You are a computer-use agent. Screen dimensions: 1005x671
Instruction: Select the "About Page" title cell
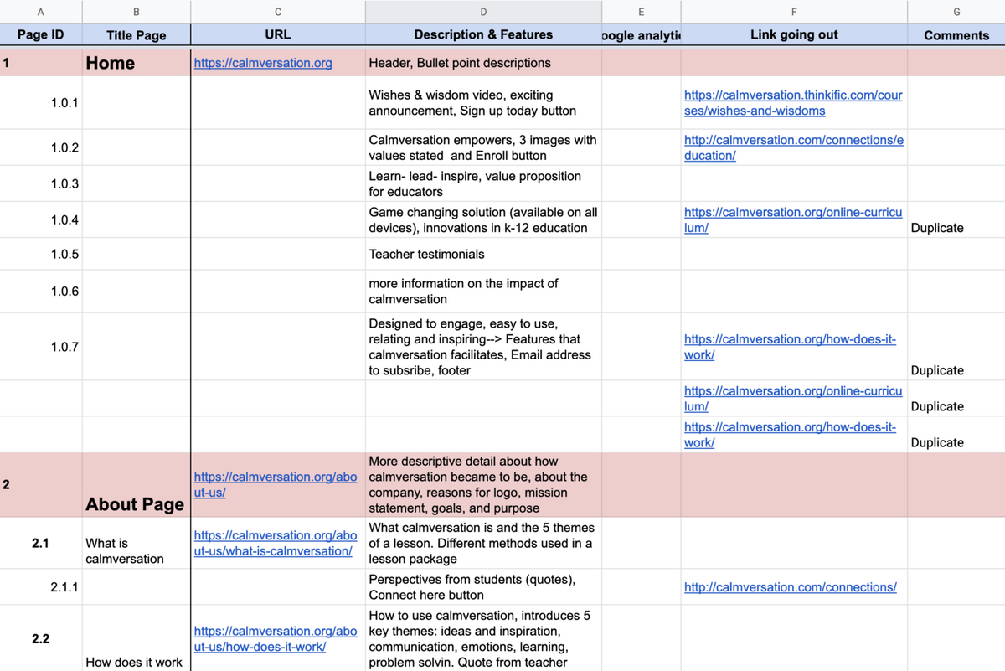[x=137, y=485]
